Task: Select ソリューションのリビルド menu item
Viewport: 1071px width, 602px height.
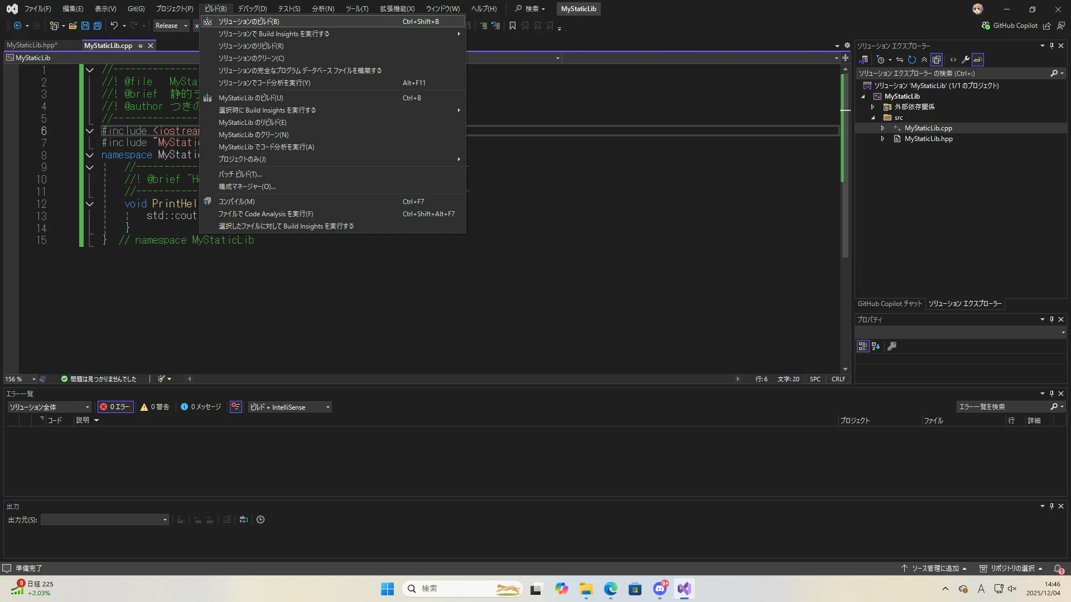Action: [x=251, y=46]
